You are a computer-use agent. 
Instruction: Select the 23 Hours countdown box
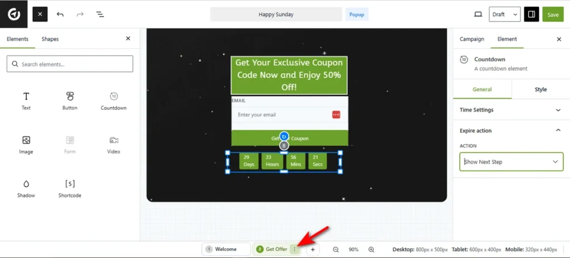tap(272, 161)
